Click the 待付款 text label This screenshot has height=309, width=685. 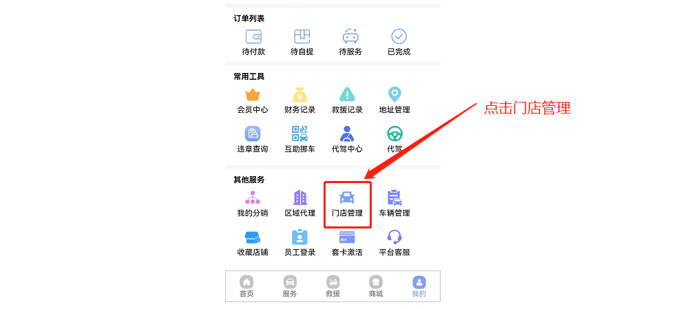(x=253, y=52)
